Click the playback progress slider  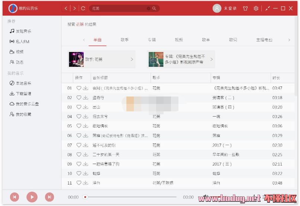point(130,197)
